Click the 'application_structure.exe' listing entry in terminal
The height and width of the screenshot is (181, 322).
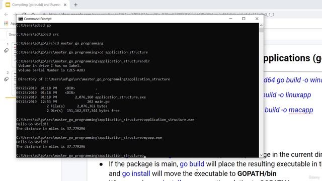pos(120,97)
